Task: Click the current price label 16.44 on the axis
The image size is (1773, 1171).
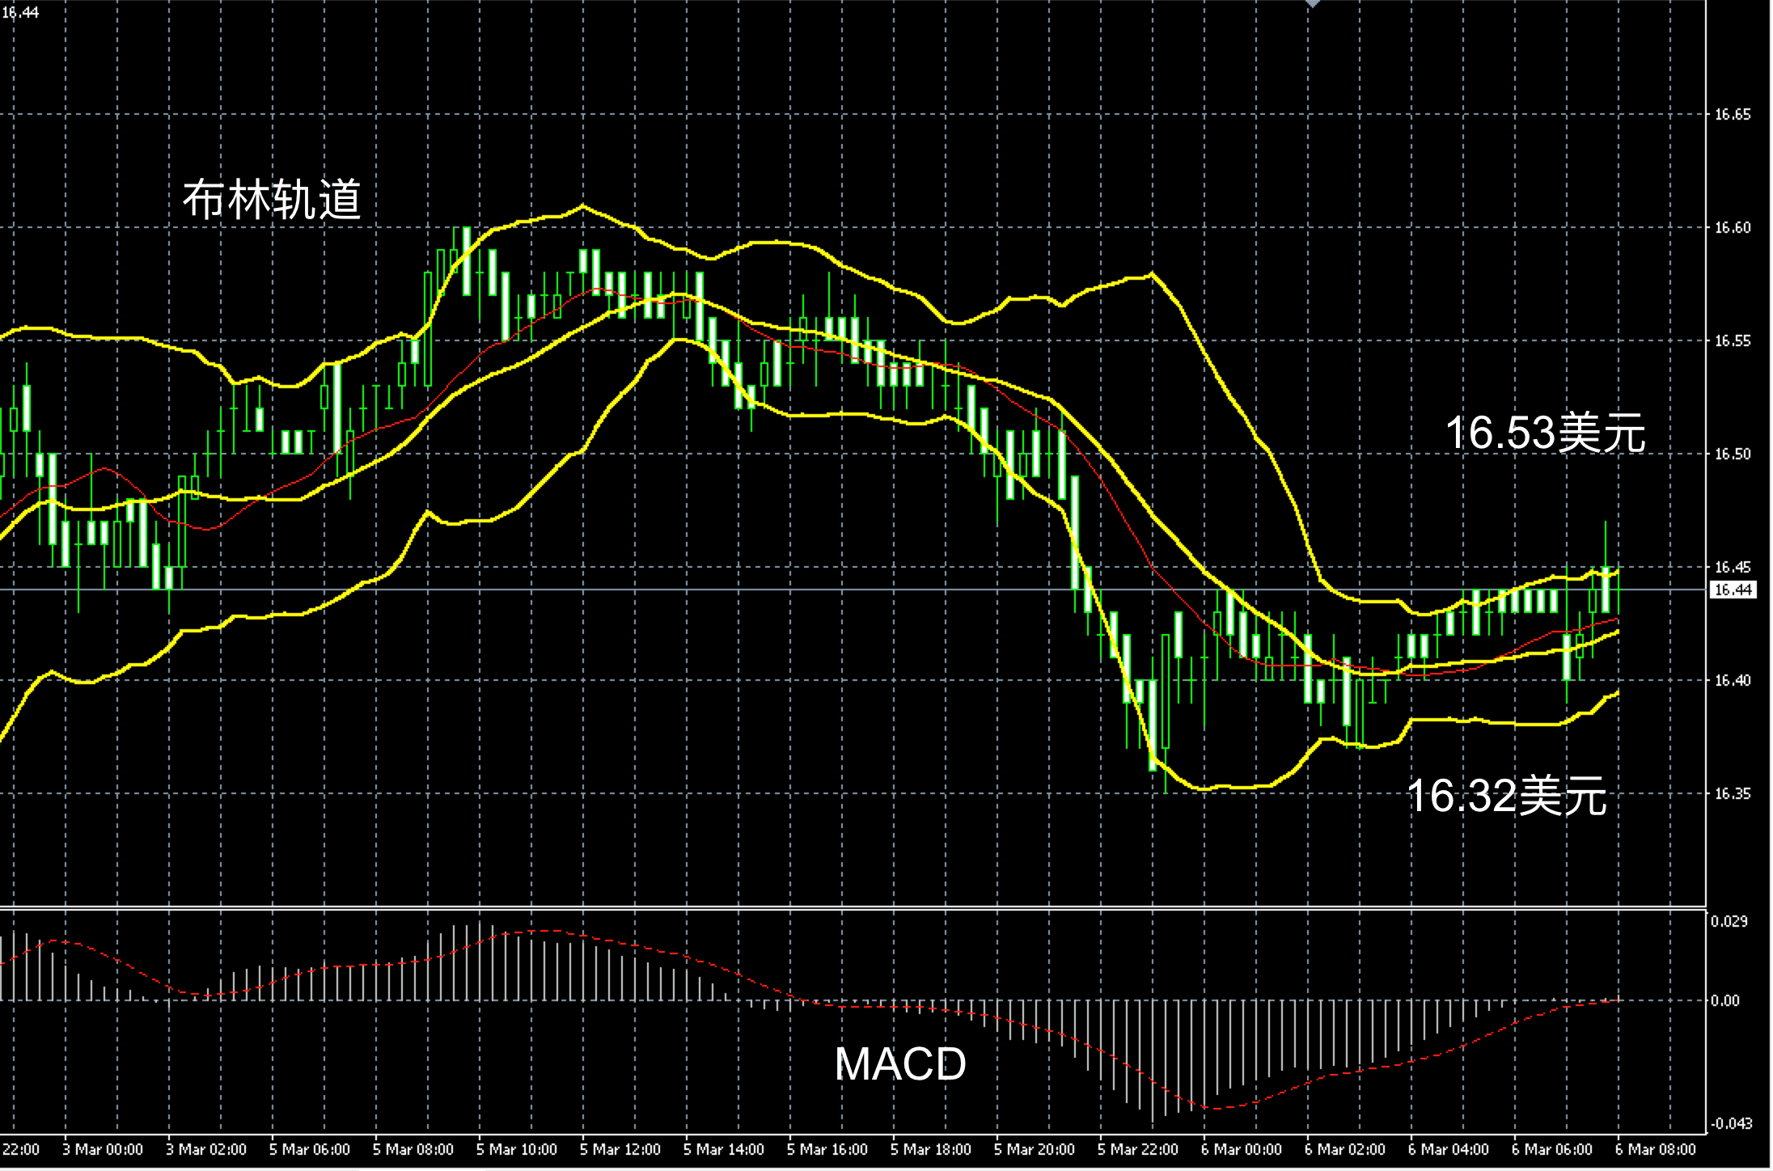Action: click(x=1733, y=590)
